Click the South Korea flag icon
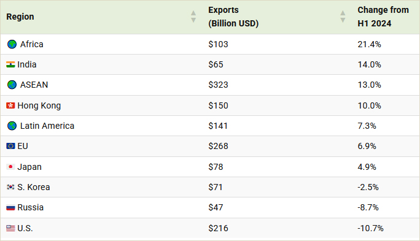The height and width of the screenshot is (241, 420). pos(10,187)
